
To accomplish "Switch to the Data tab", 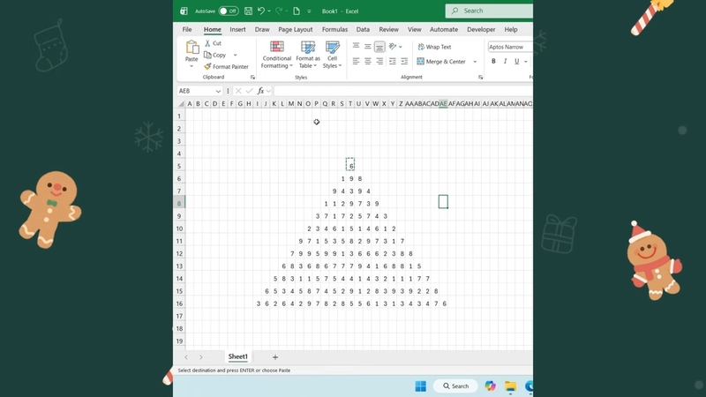I will pos(363,29).
